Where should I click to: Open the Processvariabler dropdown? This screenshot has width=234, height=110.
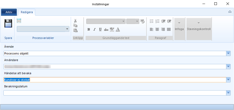click(67, 29)
